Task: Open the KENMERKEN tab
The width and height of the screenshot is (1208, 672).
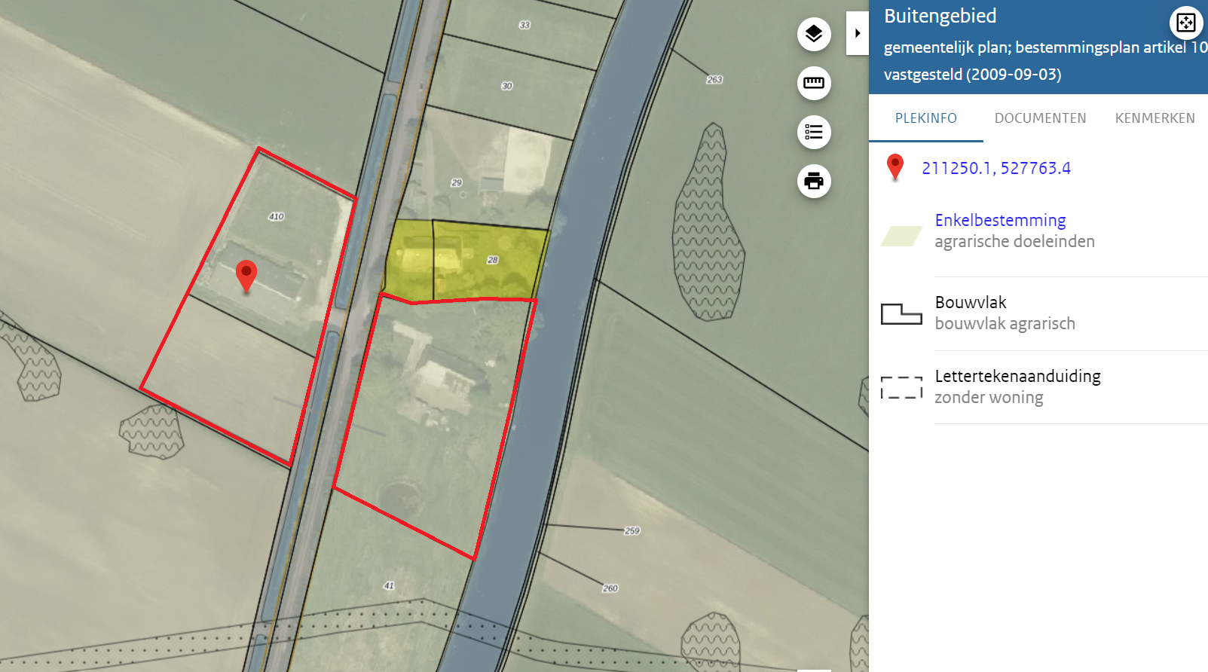Action: pos(1154,118)
